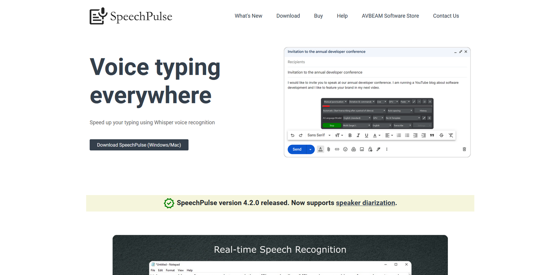This screenshot has height=275, width=559.
Task: Toggle strikethrough formatting in the toolbar
Action: 441,135
